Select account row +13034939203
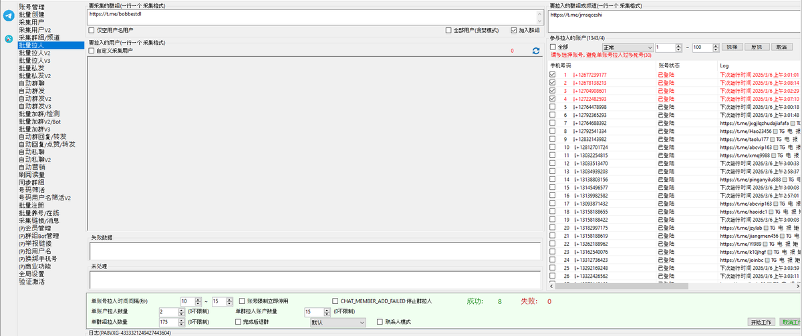The image size is (802, 336). click(674, 171)
